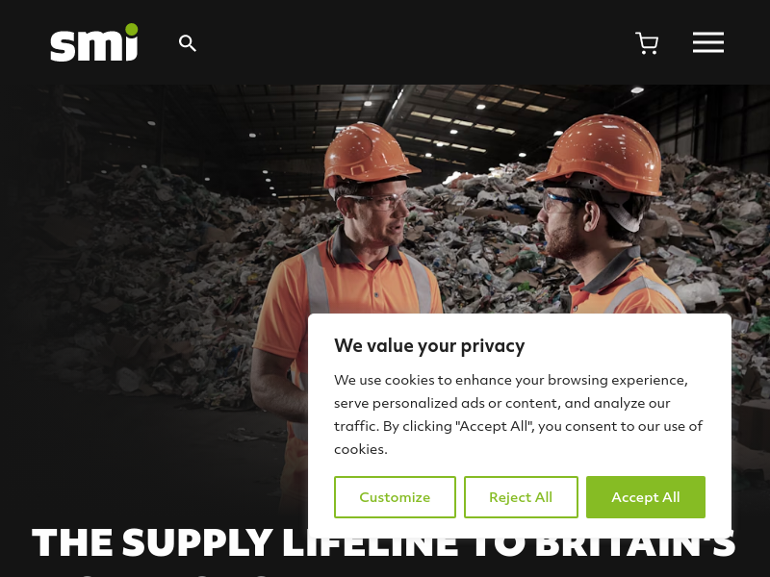Choose Reject All cookies button
Viewport: 770px width, 577px height.
click(521, 497)
